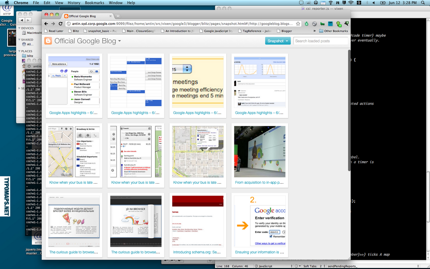
Task: Open the Google account verification thumbnail
Action: pyautogui.click(x=260, y=221)
